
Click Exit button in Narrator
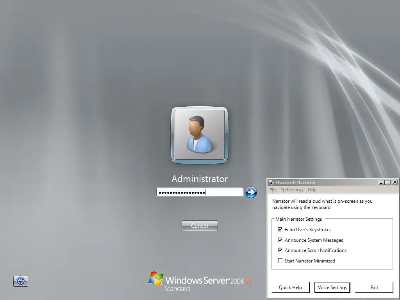(374, 287)
